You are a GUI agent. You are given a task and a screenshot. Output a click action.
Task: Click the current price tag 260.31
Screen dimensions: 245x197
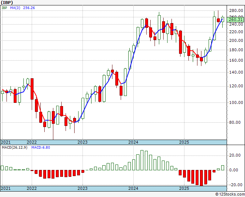pyautogui.click(x=235, y=19)
